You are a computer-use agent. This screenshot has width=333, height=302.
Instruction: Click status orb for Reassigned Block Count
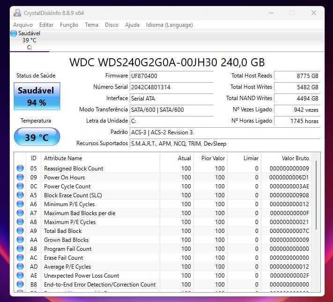(20, 168)
